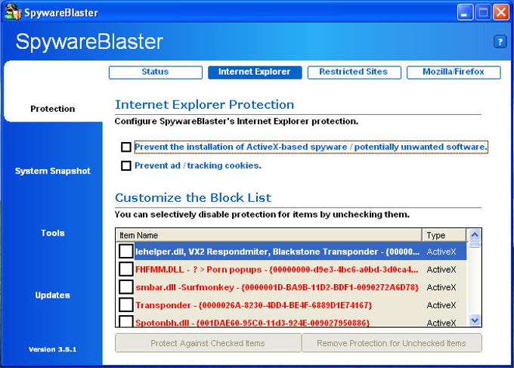Open the Restricted Sites tab

coord(354,72)
